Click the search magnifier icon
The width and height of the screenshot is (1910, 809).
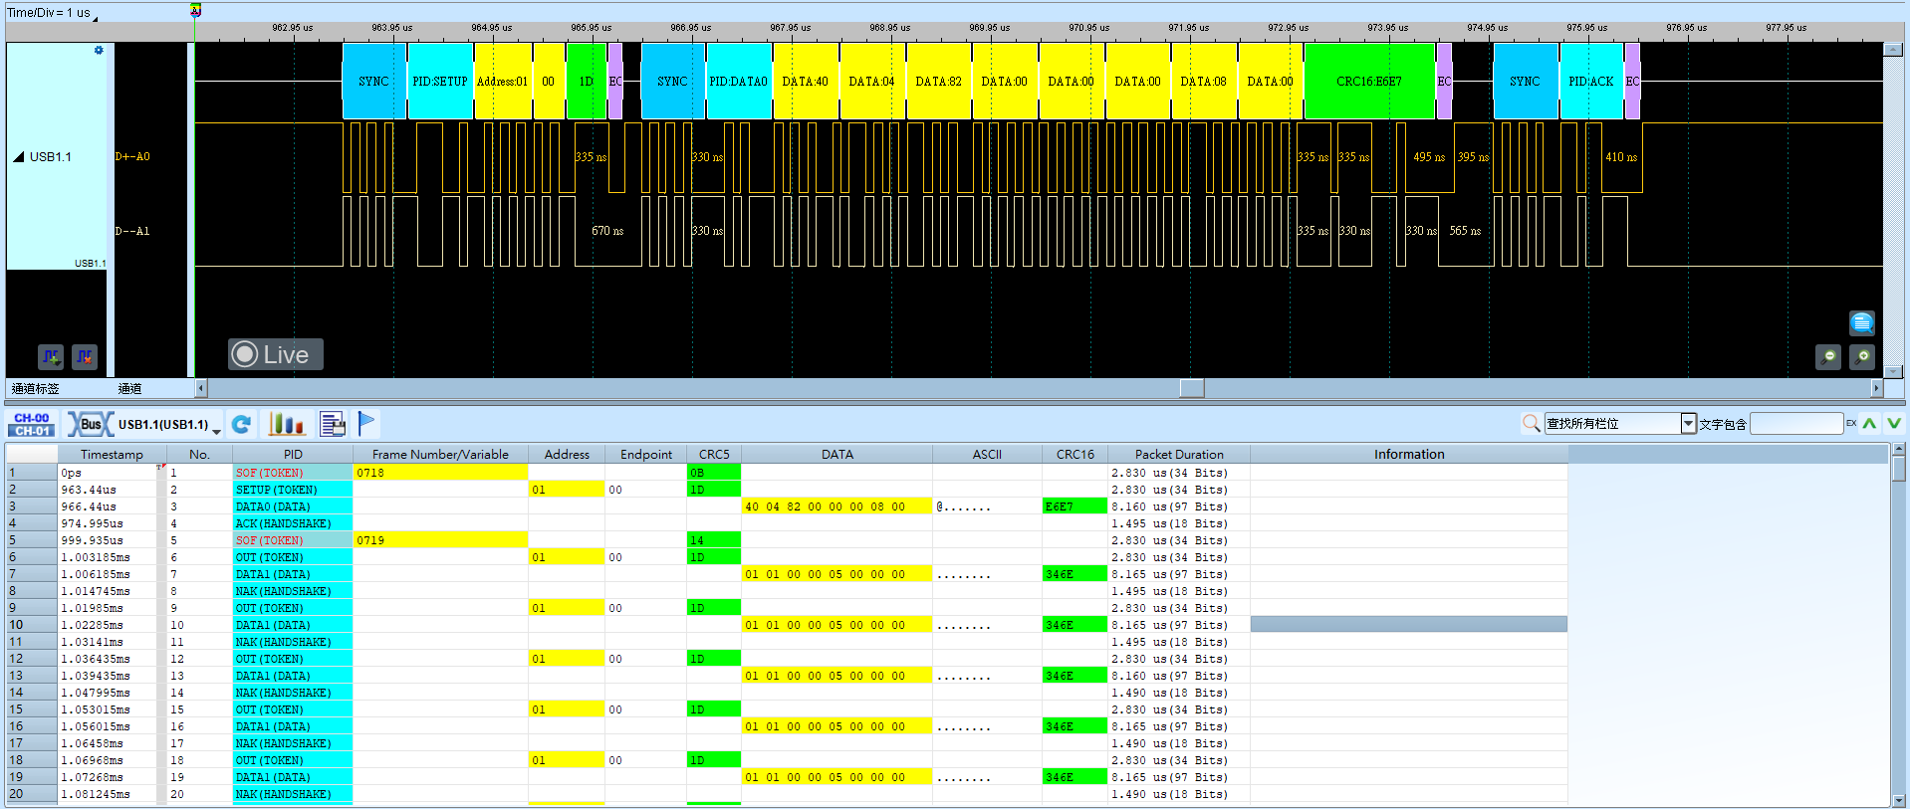click(x=1532, y=424)
